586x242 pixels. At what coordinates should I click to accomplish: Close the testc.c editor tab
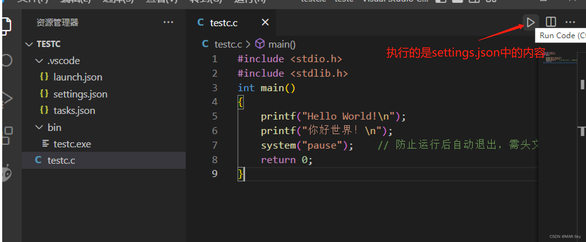tap(265, 22)
